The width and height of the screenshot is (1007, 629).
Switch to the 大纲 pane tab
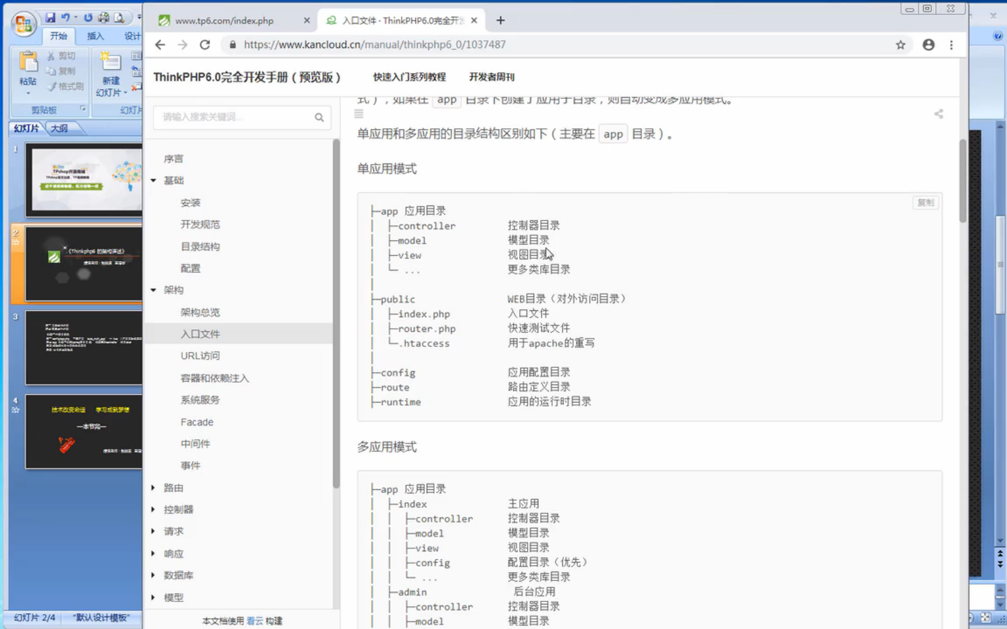point(59,128)
